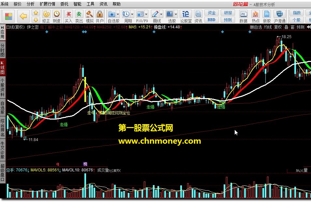The image size is (311, 202).
Task: Click 预测 in the chart header bar
Action: (x=301, y=27)
